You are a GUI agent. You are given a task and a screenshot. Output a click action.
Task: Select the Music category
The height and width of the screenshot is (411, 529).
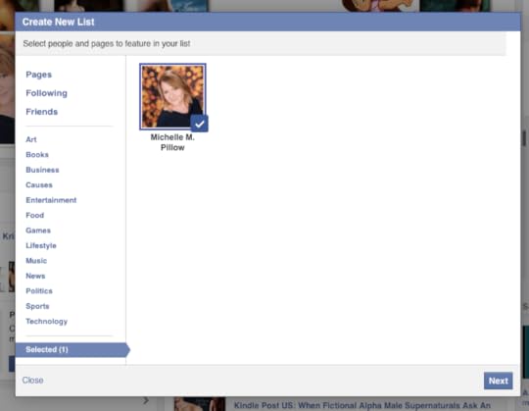click(36, 261)
